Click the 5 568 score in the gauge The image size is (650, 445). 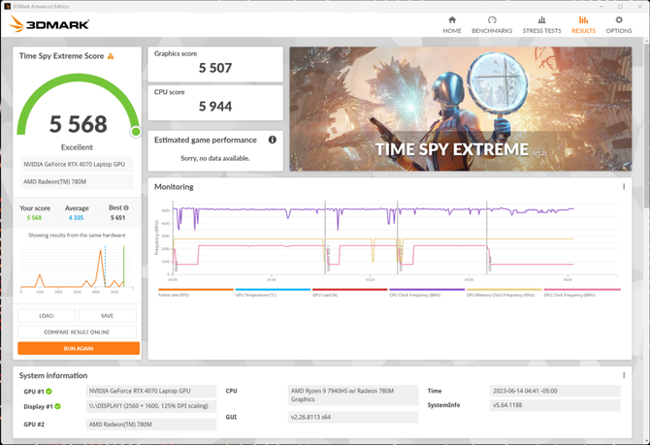pos(79,124)
